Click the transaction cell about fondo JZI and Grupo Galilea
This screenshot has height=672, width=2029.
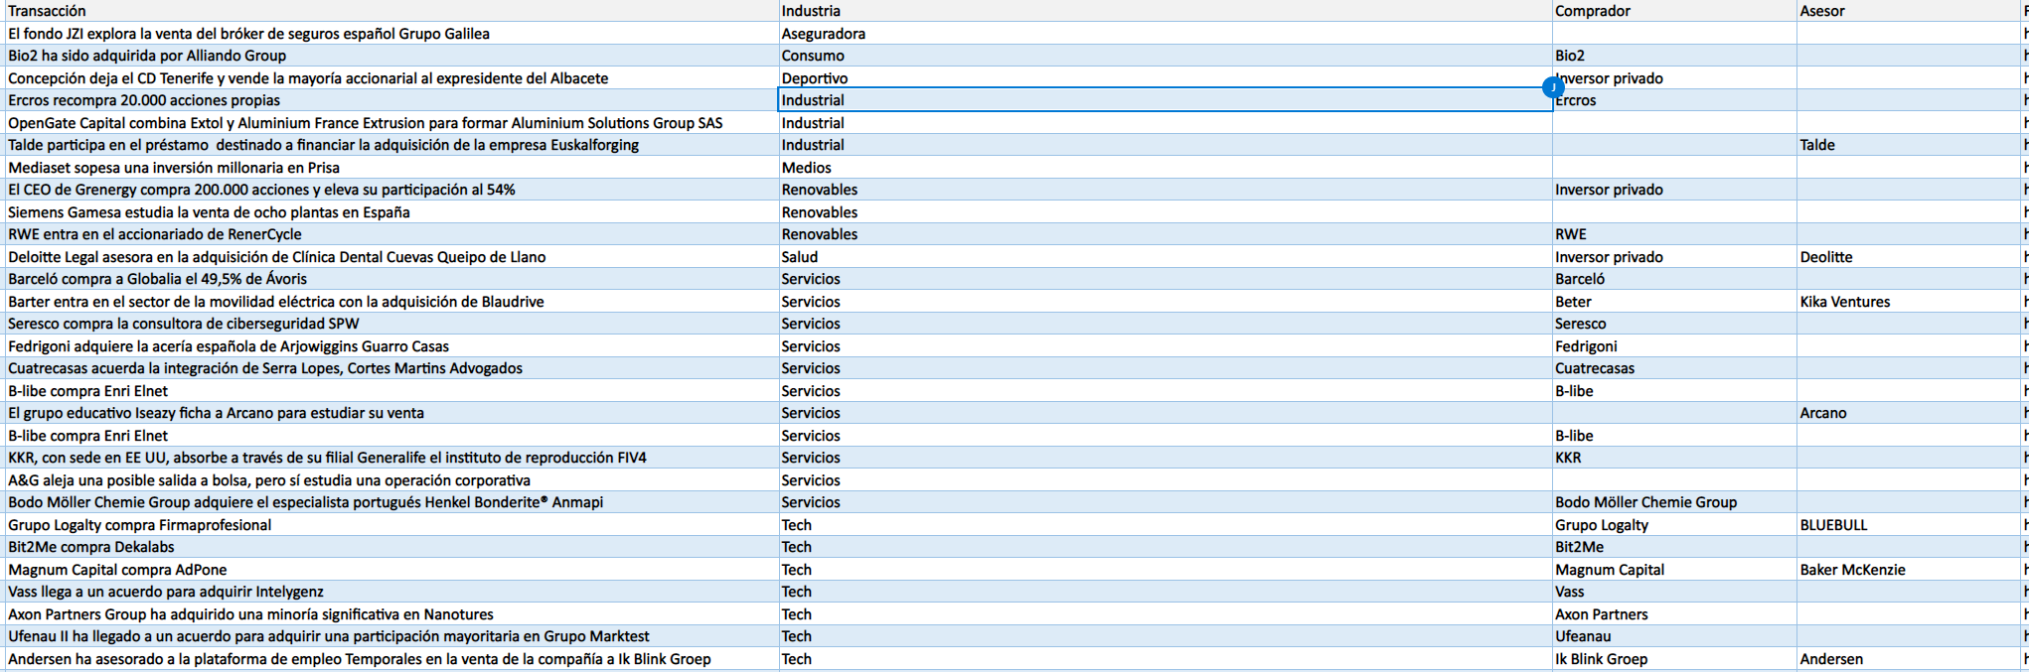(391, 34)
